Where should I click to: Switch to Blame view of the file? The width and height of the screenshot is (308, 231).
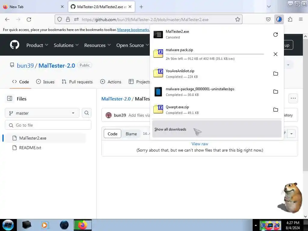click(131, 134)
